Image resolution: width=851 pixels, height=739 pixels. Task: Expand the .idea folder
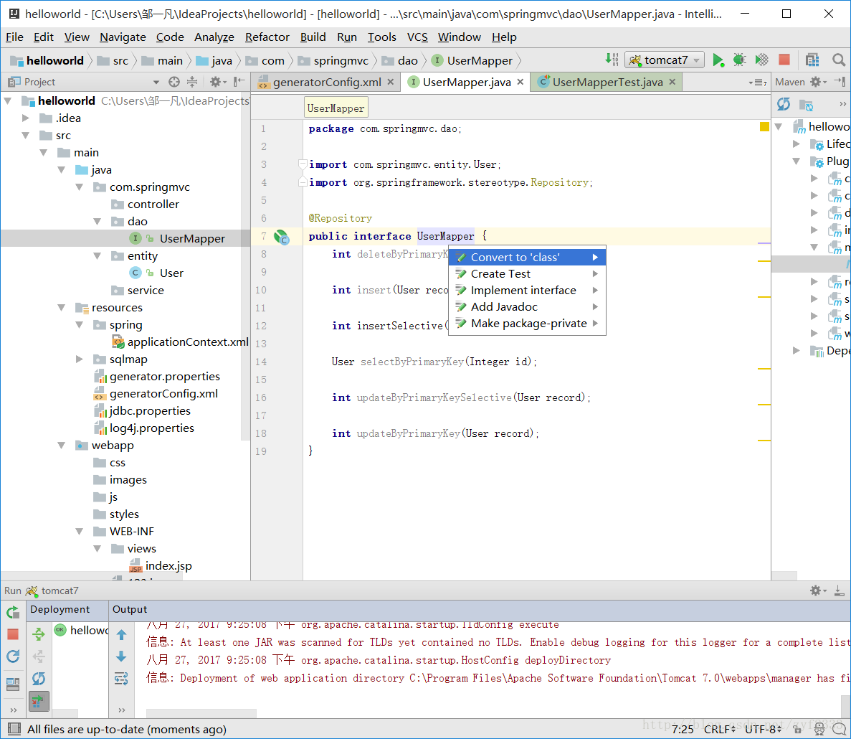tap(26, 118)
